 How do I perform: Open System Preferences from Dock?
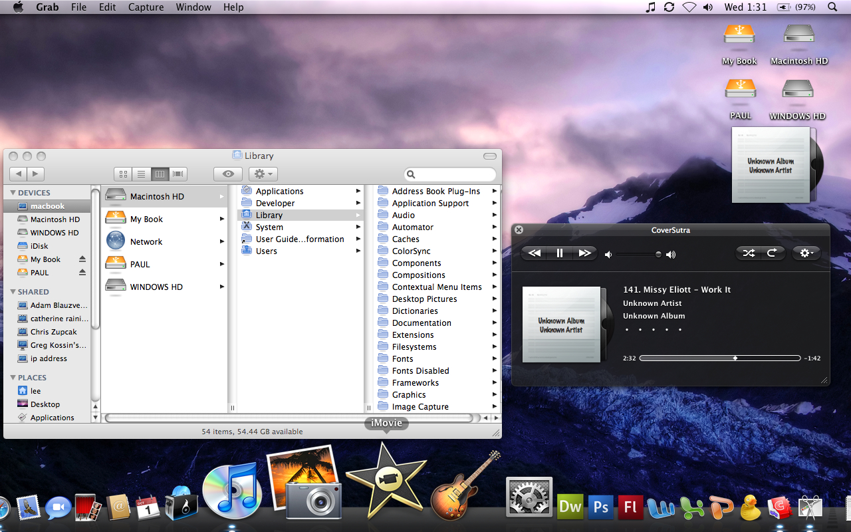(529, 497)
